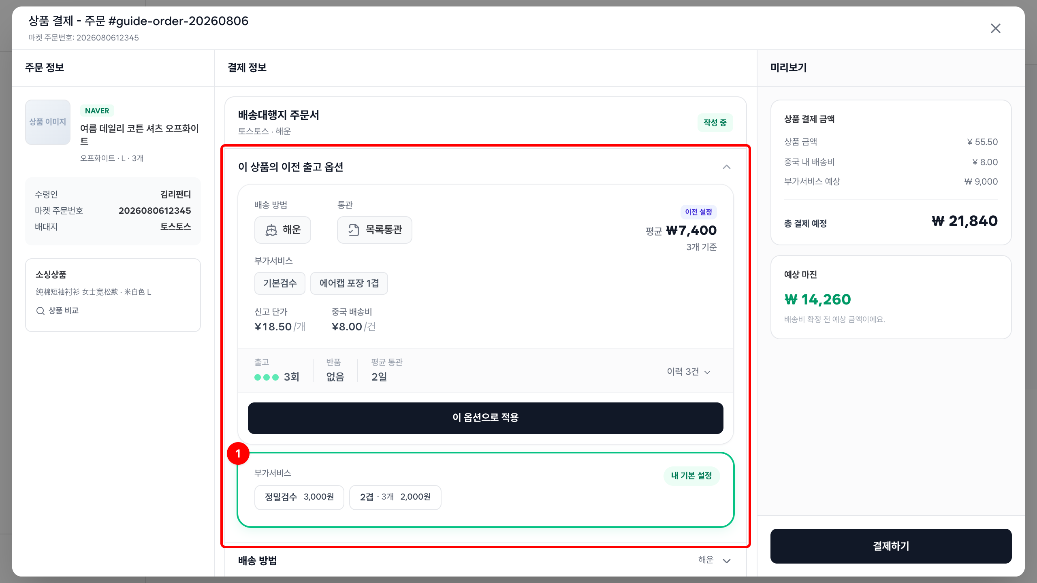1037x583 pixels.
Task: Click the 작성 중 status badge
Action: tap(715, 123)
